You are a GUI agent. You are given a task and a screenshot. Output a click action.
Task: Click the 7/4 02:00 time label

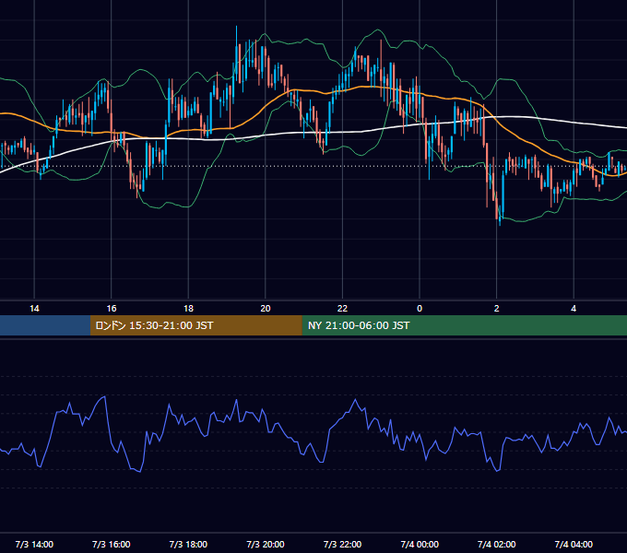[x=497, y=544]
